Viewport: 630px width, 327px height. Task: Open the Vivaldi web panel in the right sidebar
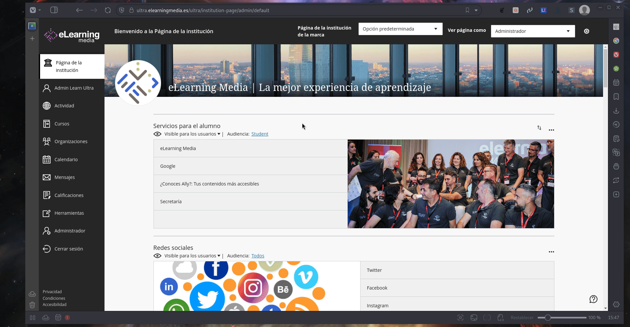(x=616, y=54)
